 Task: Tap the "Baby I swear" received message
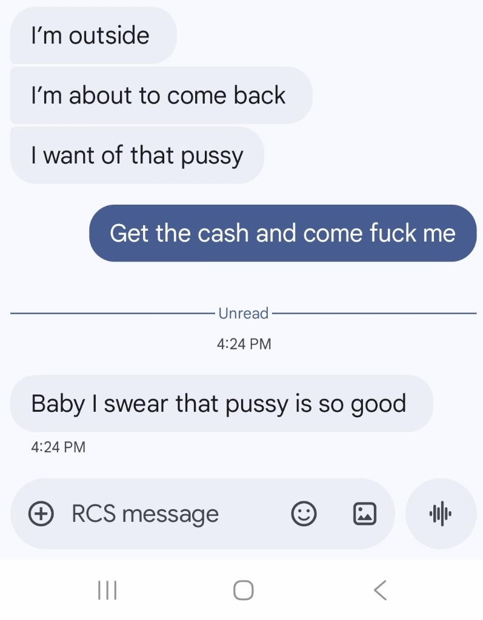(222, 403)
